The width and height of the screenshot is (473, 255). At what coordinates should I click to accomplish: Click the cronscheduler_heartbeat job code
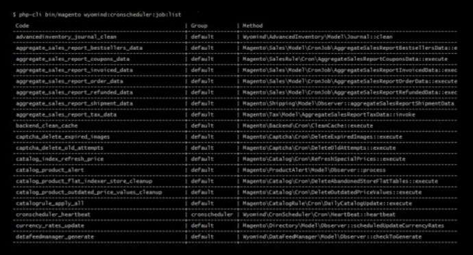point(53,215)
